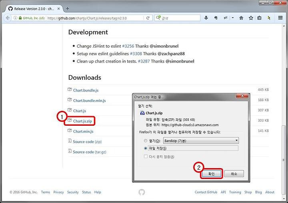
Task: Click file icon beside Source code (tar.gz)
Action: coord(70,151)
